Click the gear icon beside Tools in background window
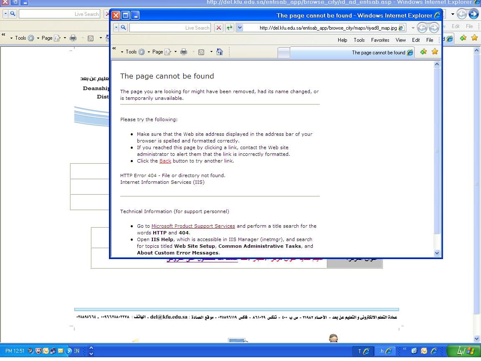 coord(31,38)
